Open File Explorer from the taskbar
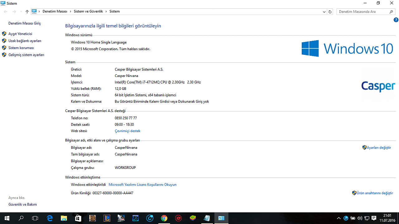This screenshot has height=224, width=399. (x=64, y=218)
